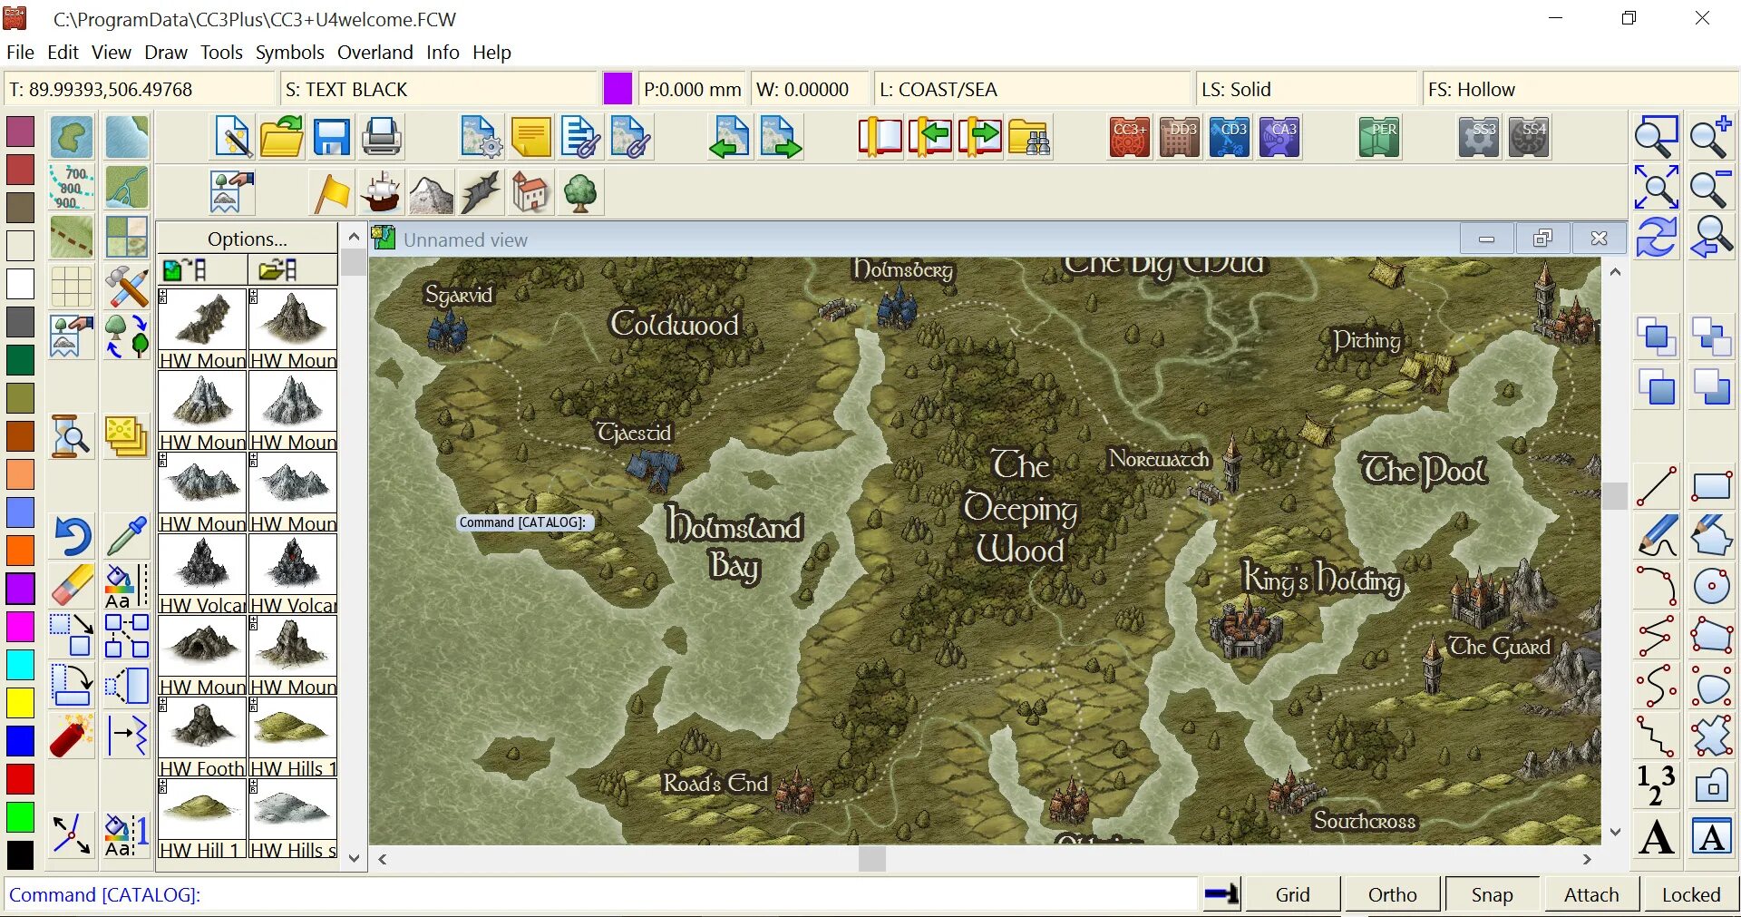Select the SS4 symbol set icon
Viewport: 1741px width, 917px height.
coord(1529,138)
